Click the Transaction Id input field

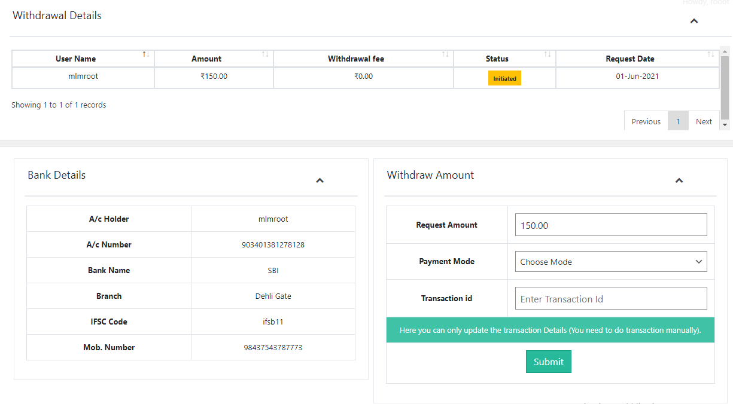point(610,299)
